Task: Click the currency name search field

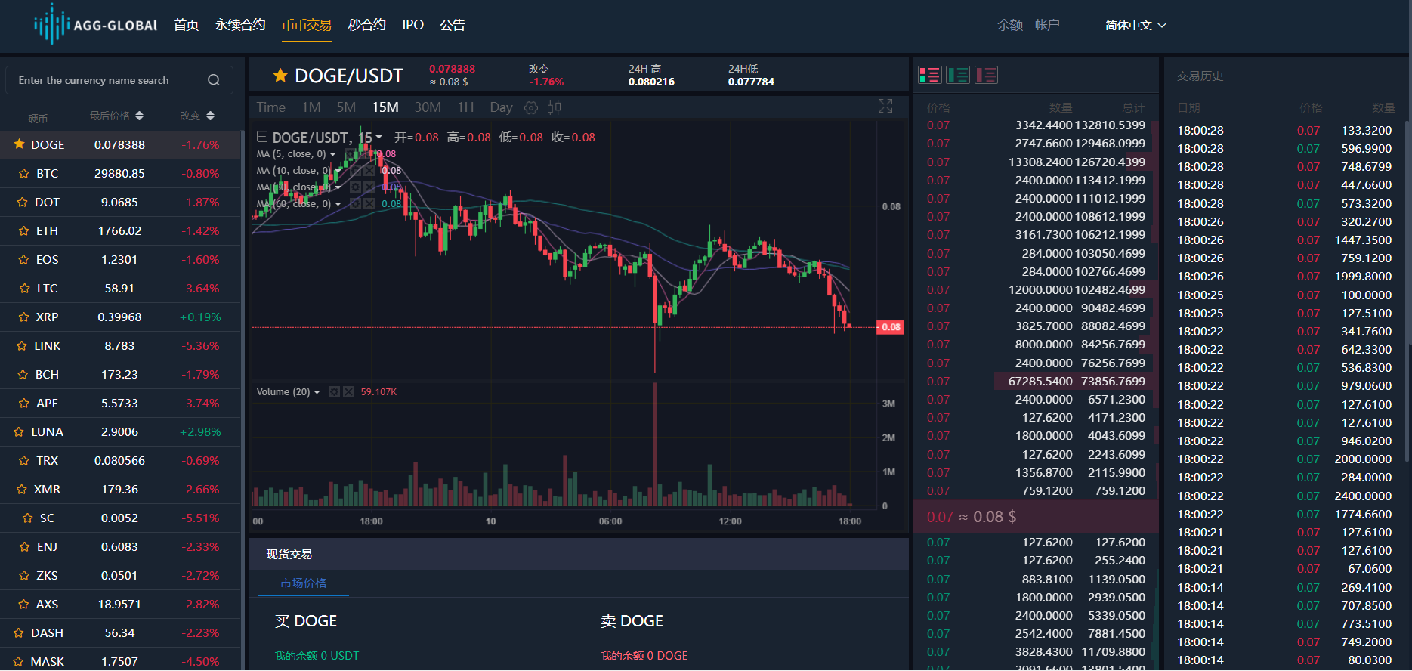Action: point(106,80)
